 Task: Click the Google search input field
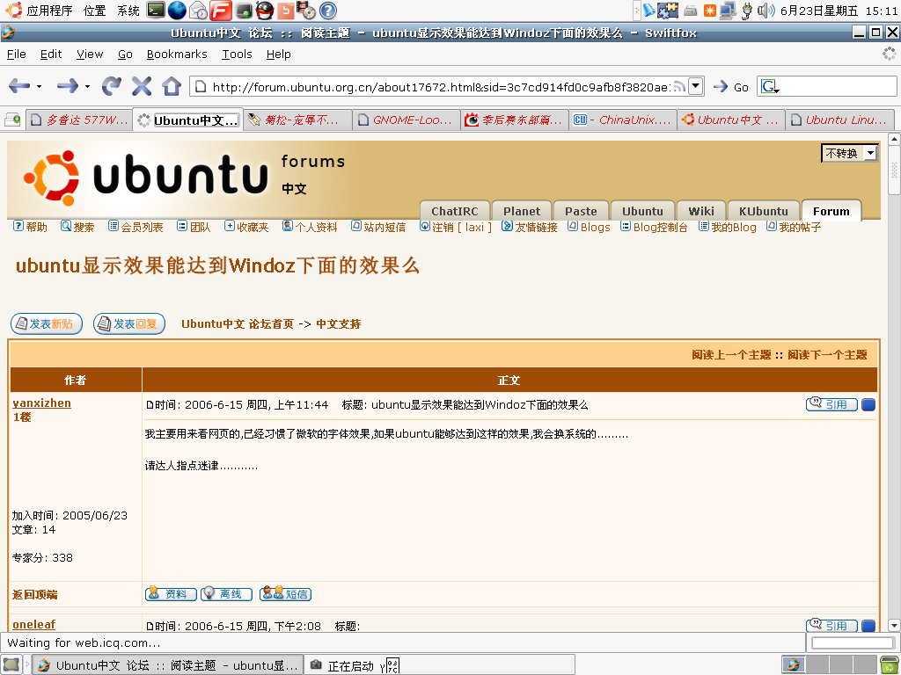[839, 86]
